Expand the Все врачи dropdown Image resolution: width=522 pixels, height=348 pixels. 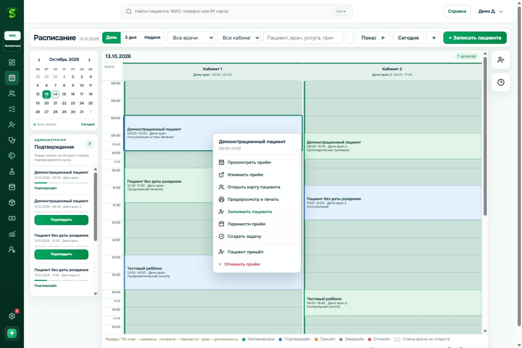point(191,38)
